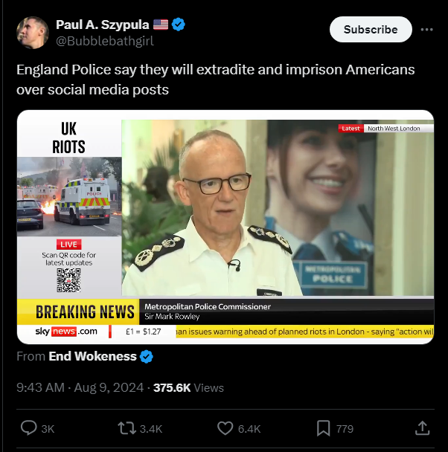The width and height of the screenshot is (448, 452).
Task: Open the @Bubblebathgirl handle link
Action: pyautogui.click(x=105, y=41)
